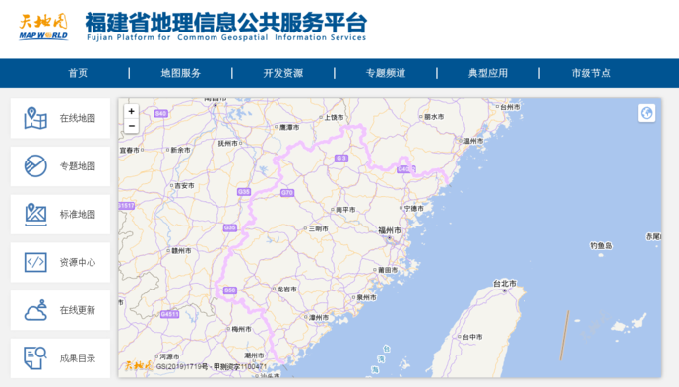Click the 丽水市 city label

pyautogui.click(x=433, y=117)
